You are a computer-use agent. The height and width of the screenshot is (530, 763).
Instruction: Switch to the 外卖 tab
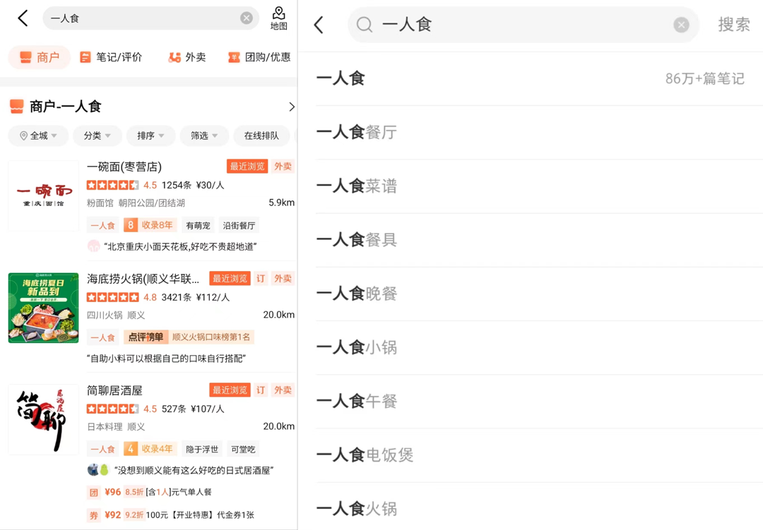point(187,57)
